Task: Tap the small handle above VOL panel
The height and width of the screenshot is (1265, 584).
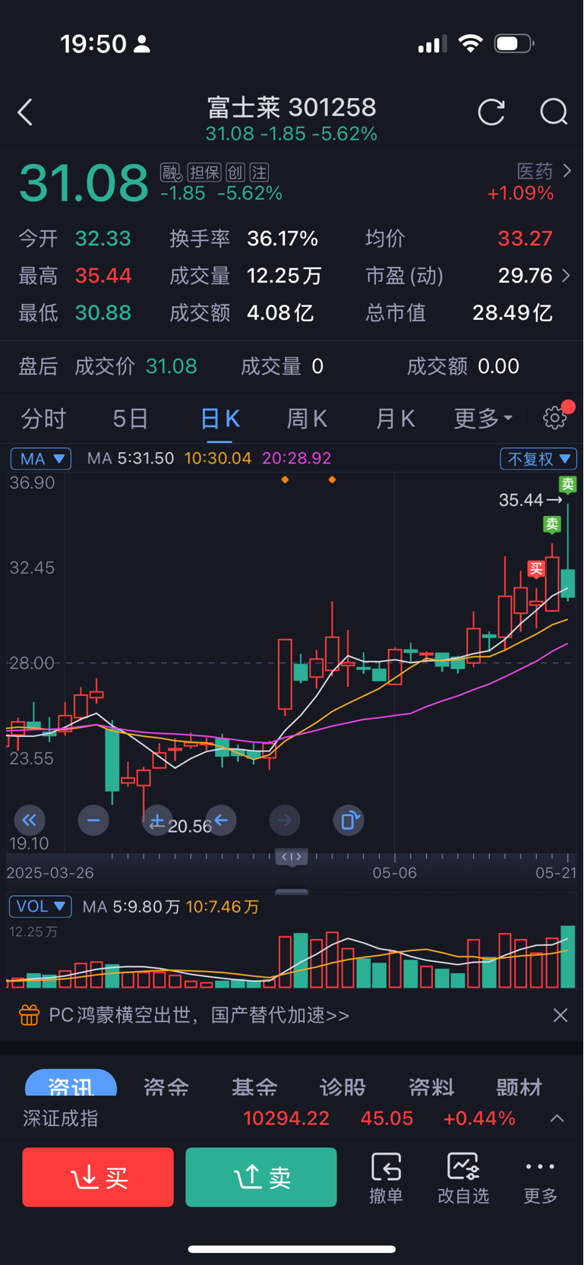Action: (x=292, y=892)
